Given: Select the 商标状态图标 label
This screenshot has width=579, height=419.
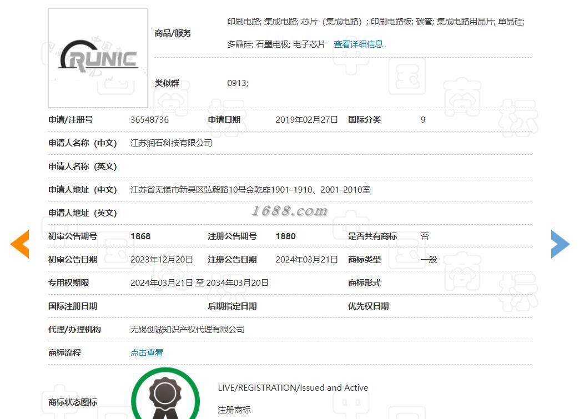Looking at the screenshot, I should (73, 402).
